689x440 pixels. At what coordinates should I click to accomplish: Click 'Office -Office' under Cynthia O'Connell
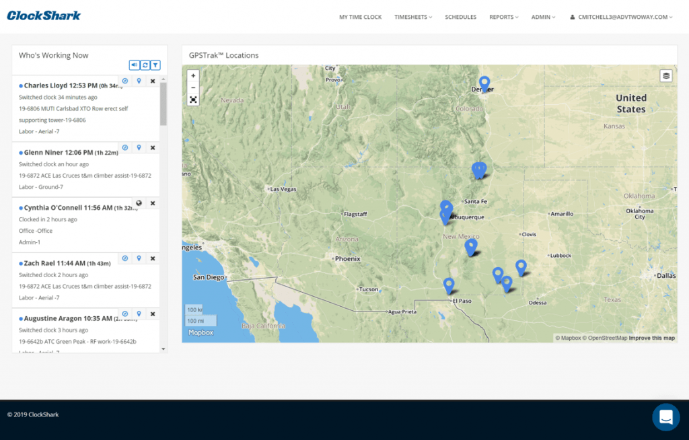click(36, 231)
